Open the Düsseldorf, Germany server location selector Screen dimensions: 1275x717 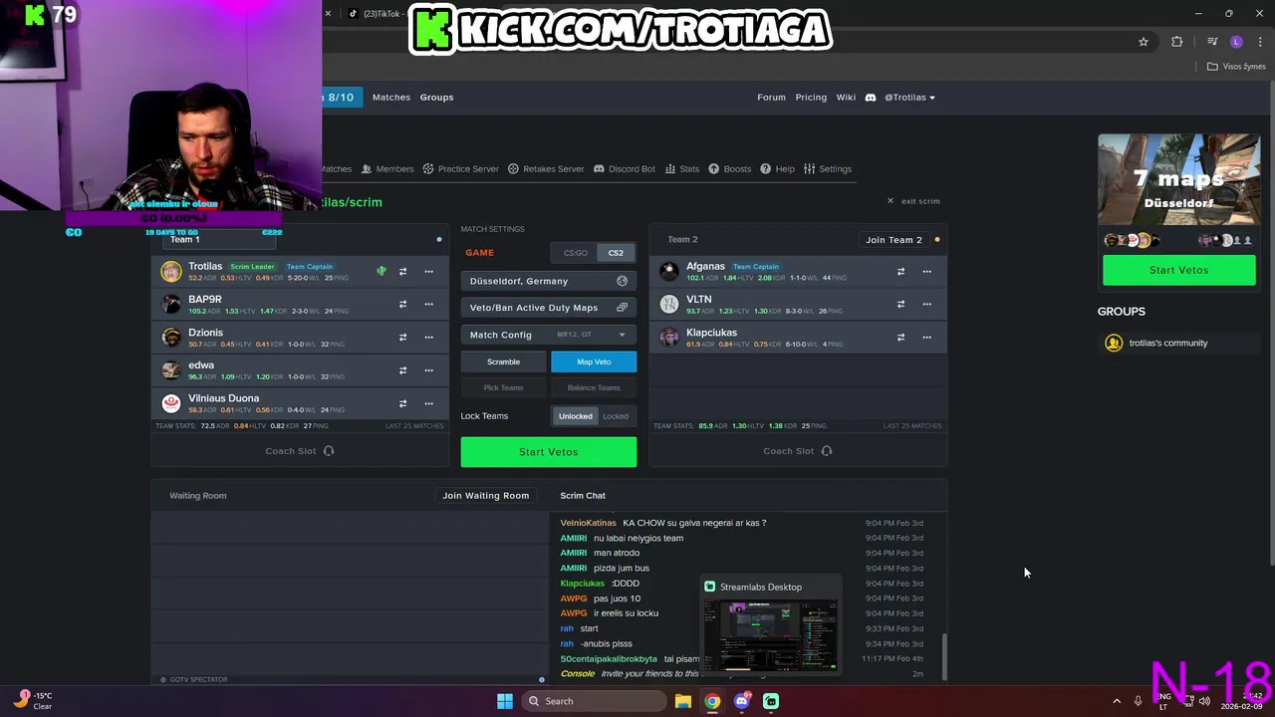[x=548, y=281]
